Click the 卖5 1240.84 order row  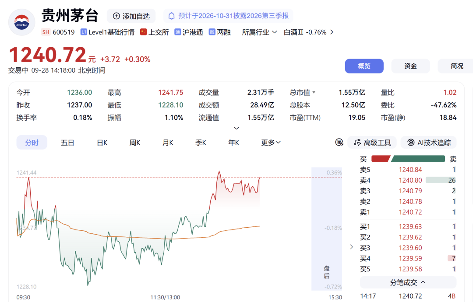click(x=408, y=170)
